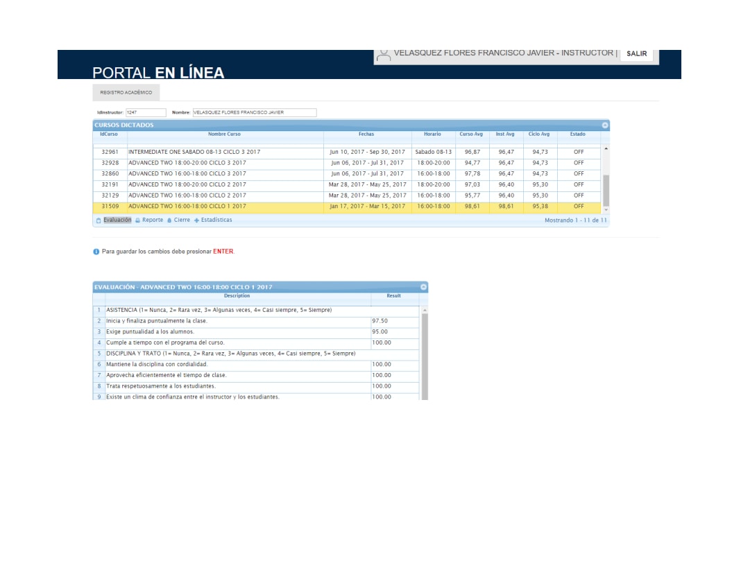Viewport: 732px width, 565px height.
Task: Click the courses table scroll down arrow
Action: [x=606, y=210]
